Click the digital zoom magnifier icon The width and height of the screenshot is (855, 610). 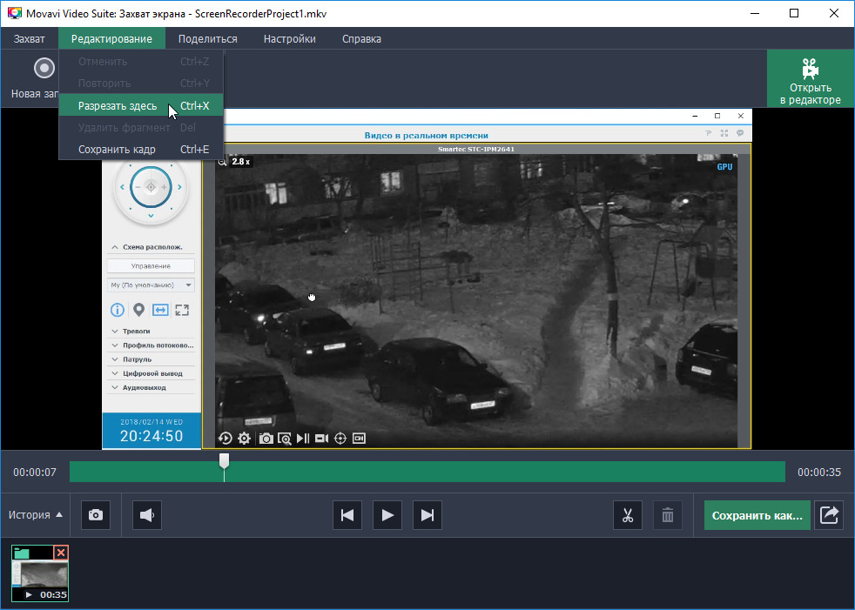pos(285,439)
